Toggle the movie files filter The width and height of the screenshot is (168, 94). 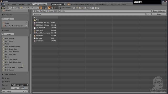88,8
